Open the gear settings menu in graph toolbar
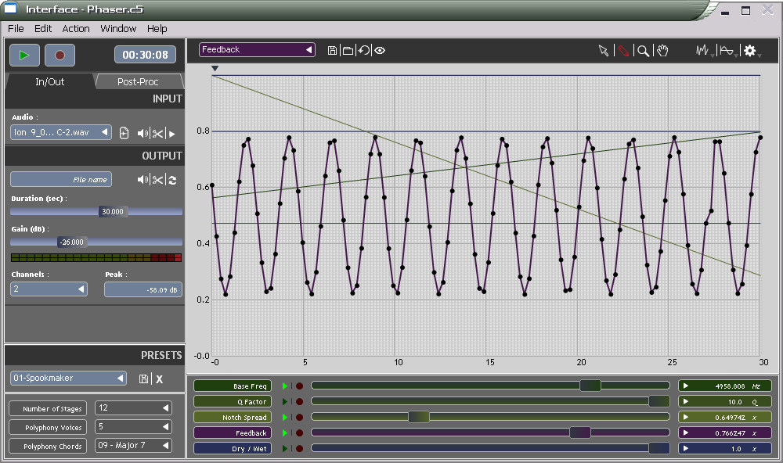783x463 pixels. click(751, 50)
